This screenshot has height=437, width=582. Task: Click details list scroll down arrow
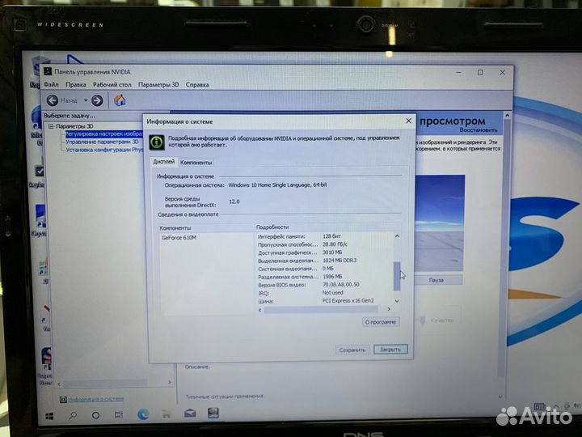click(397, 300)
